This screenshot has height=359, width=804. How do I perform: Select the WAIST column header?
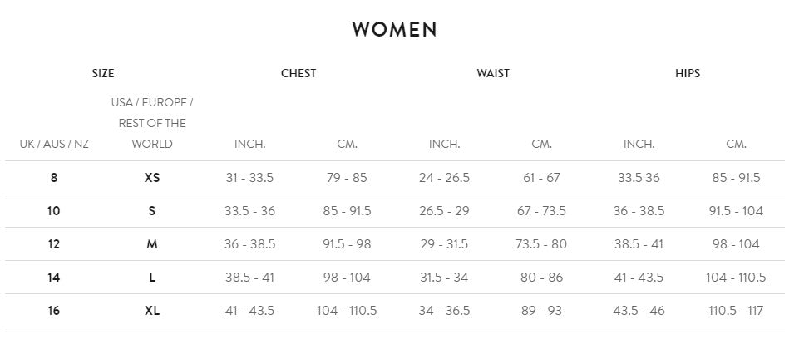pos(493,73)
